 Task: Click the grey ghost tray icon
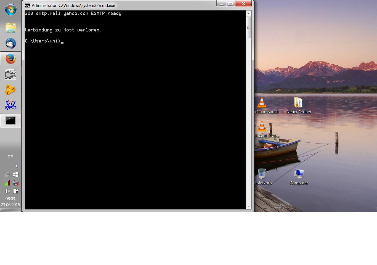(x=7, y=174)
